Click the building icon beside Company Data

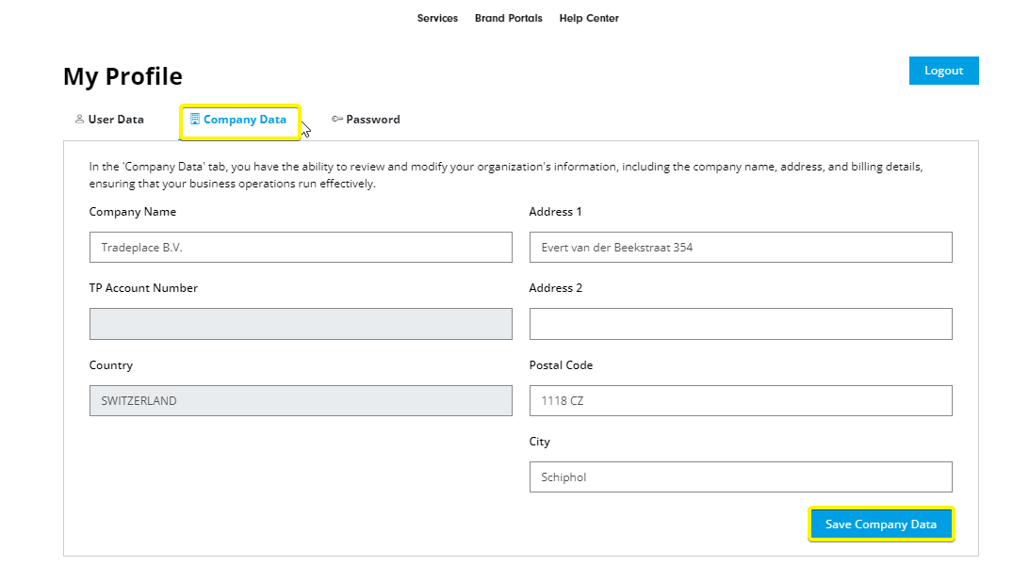pyautogui.click(x=195, y=119)
